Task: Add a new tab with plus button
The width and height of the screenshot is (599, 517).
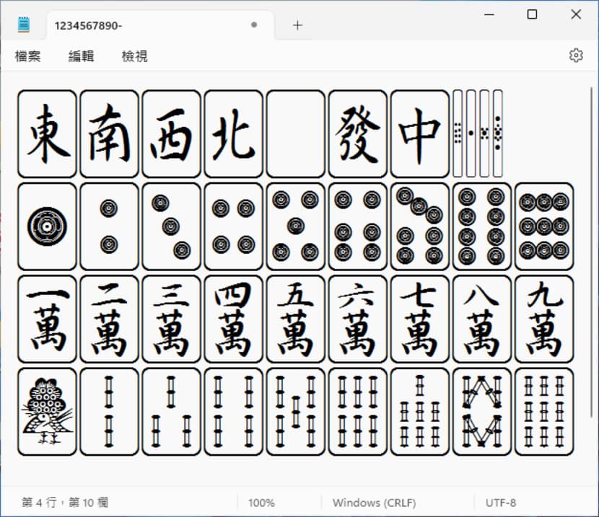Action: click(297, 25)
